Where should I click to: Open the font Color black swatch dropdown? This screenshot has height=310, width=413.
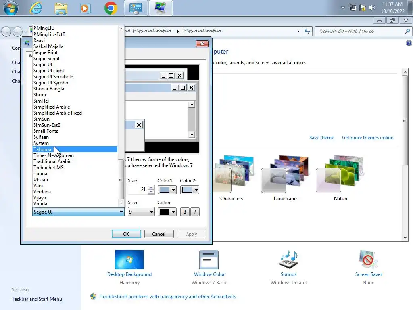pyautogui.click(x=167, y=212)
